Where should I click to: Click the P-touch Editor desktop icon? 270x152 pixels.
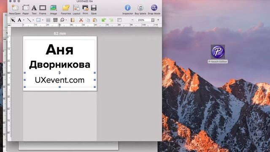[218, 52]
